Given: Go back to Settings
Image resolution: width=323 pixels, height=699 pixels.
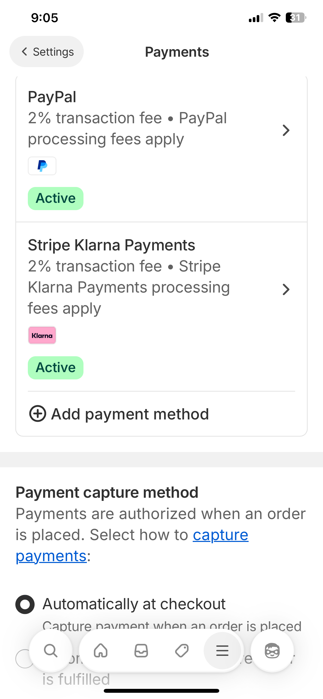Looking at the screenshot, I should tap(47, 51).
